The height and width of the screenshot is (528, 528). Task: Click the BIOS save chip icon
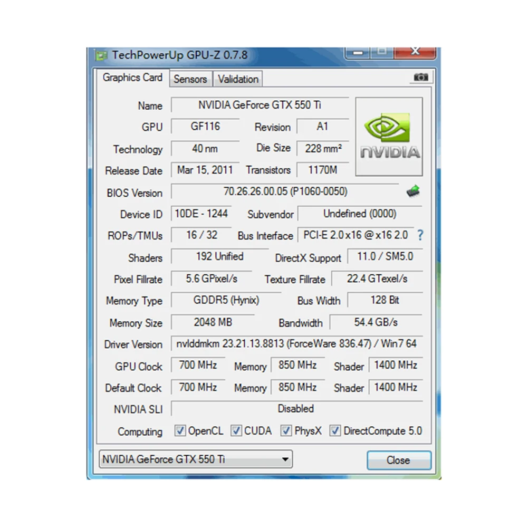pos(413,191)
